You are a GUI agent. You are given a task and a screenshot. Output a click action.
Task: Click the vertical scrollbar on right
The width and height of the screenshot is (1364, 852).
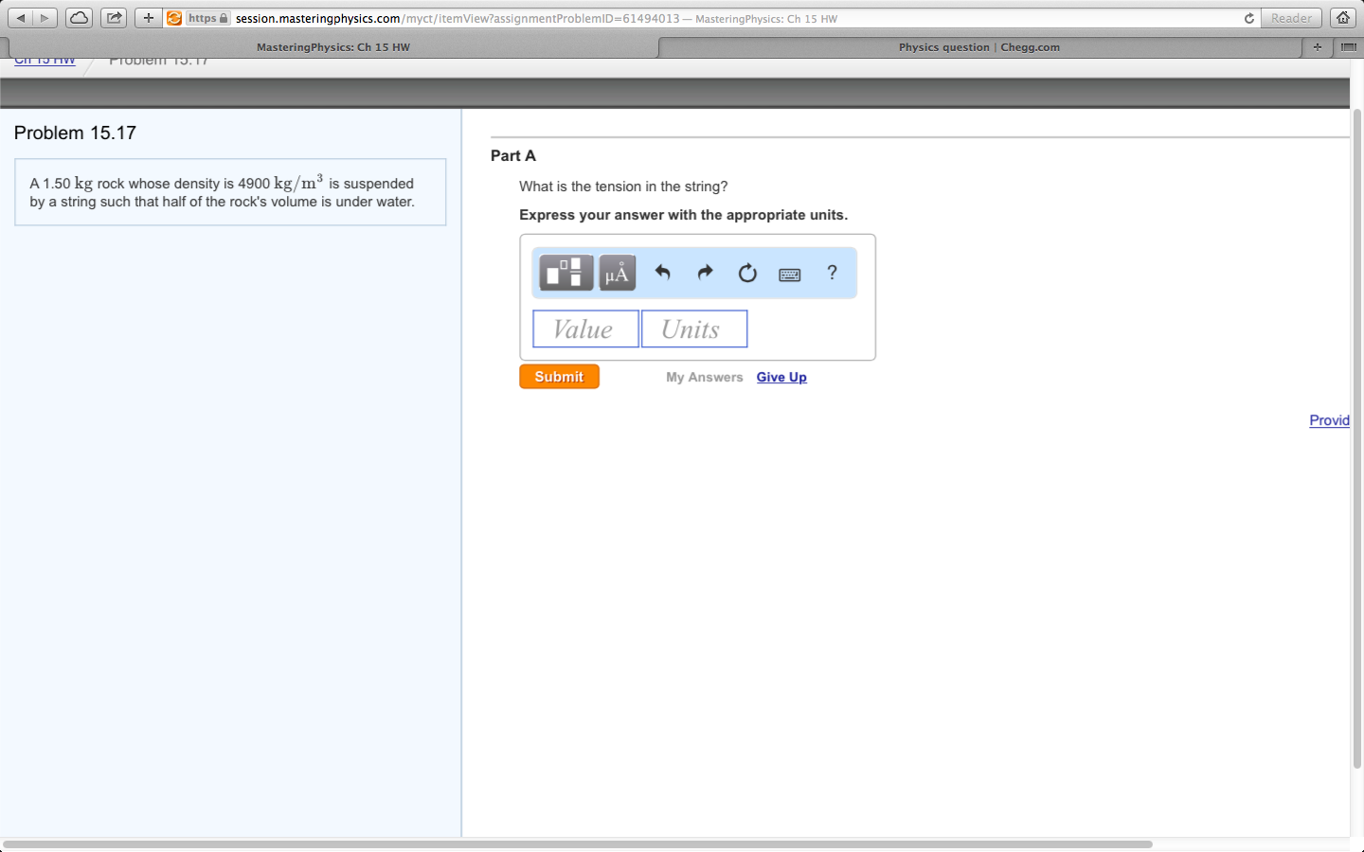[x=1356, y=437]
